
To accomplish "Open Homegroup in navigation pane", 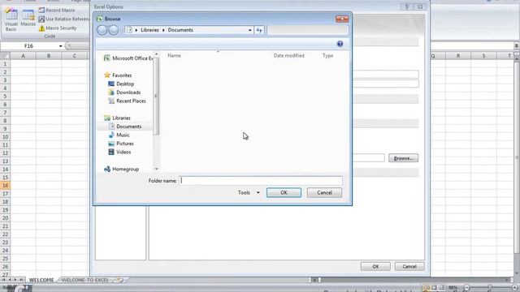I will click(122, 170).
